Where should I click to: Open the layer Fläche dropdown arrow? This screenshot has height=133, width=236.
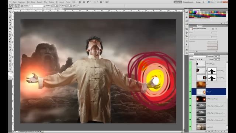click(x=219, y=59)
